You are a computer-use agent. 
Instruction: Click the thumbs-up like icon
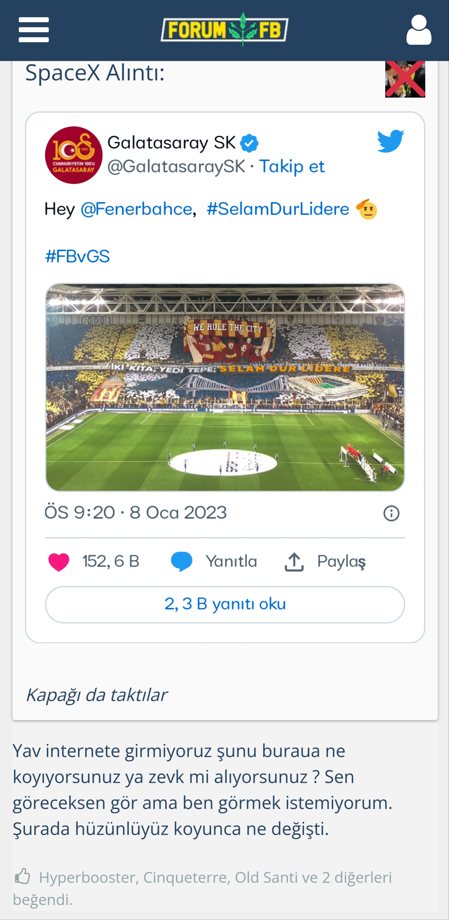pos(22,876)
